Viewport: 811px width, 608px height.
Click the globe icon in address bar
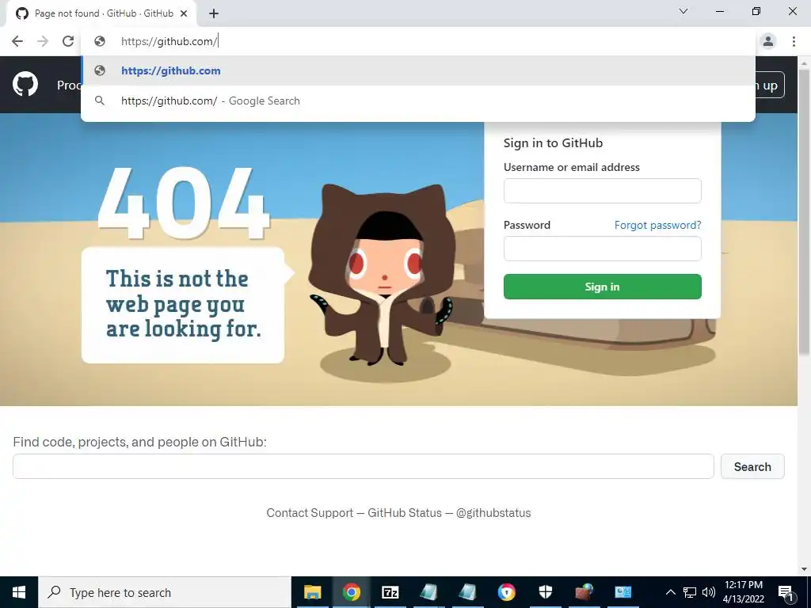pos(100,41)
